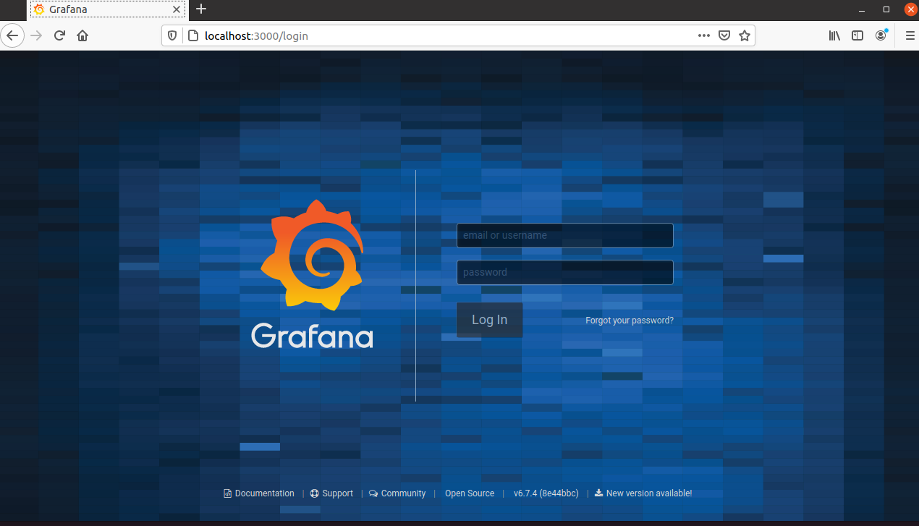Reload the login page

tap(60, 35)
